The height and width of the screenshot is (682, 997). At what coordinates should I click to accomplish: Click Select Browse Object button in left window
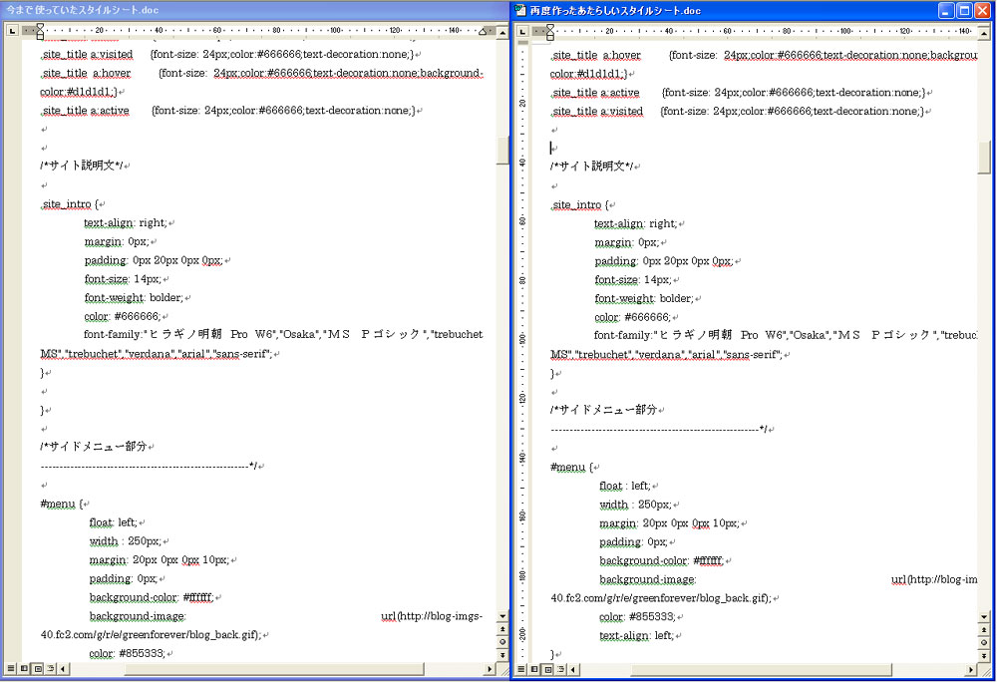click(x=502, y=642)
